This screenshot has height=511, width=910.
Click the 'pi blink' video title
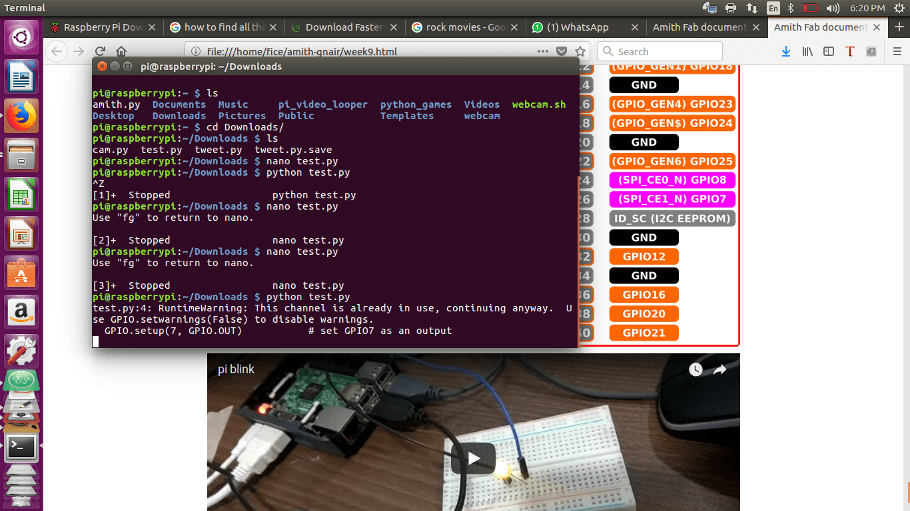pos(236,369)
